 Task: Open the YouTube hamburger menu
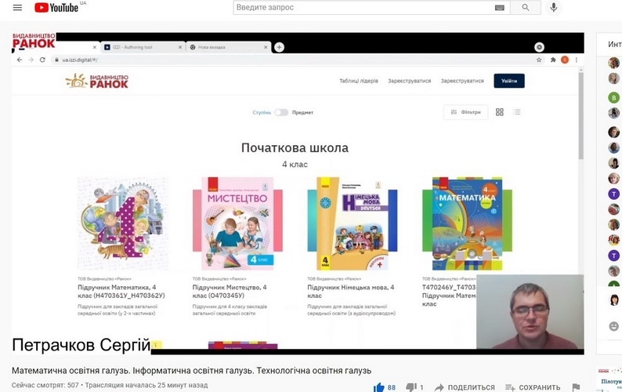tap(17, 8)
